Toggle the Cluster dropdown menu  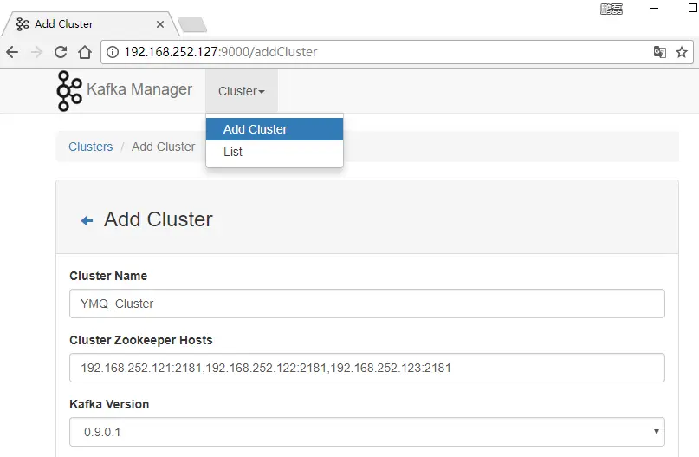point(242,91)
